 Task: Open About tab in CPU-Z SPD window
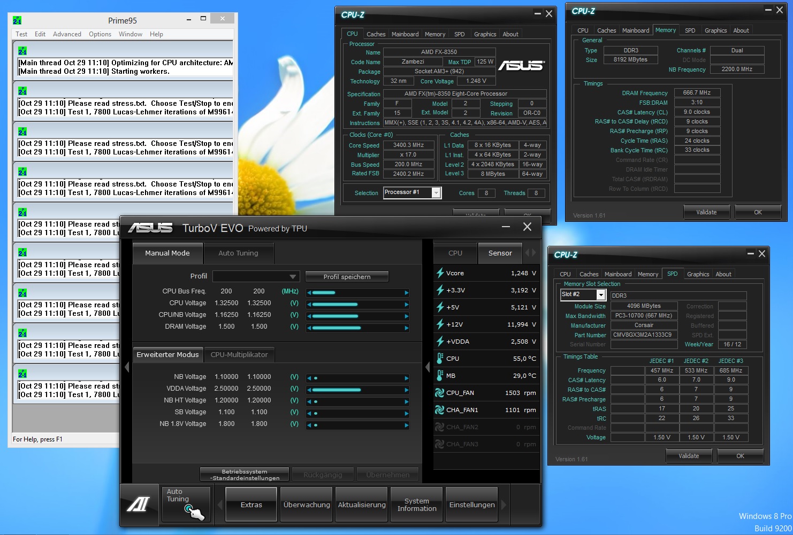(x=723, y=274)
